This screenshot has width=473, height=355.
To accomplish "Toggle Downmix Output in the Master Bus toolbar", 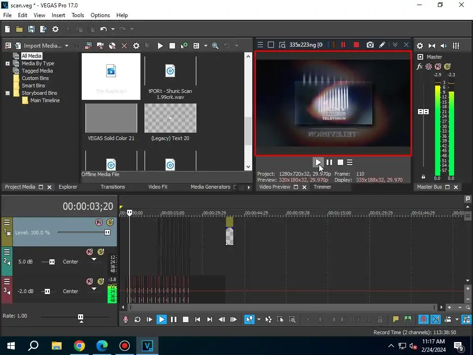I will pos(432,46).
